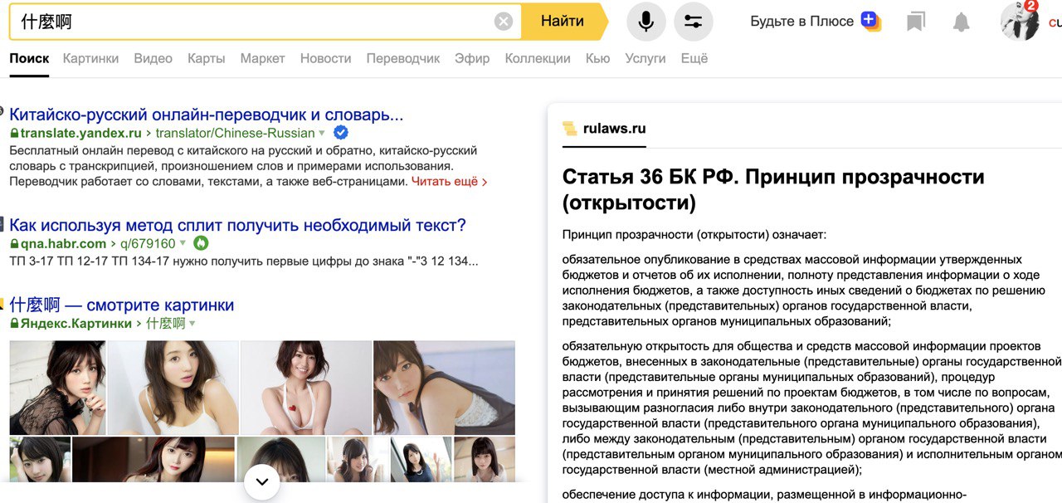
Task: Switch to the Кью tab
Action: tap(598, 58)
